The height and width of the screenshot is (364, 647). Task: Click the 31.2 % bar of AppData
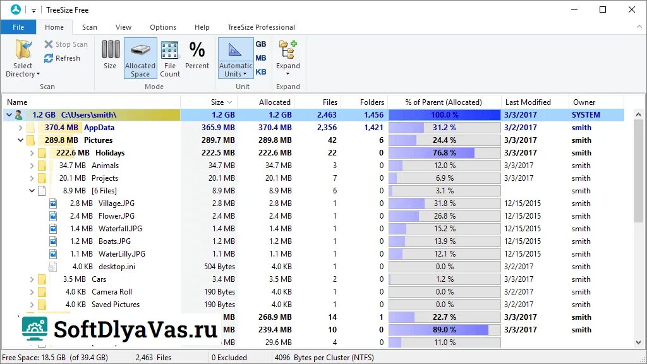click(x=444, y=128)
